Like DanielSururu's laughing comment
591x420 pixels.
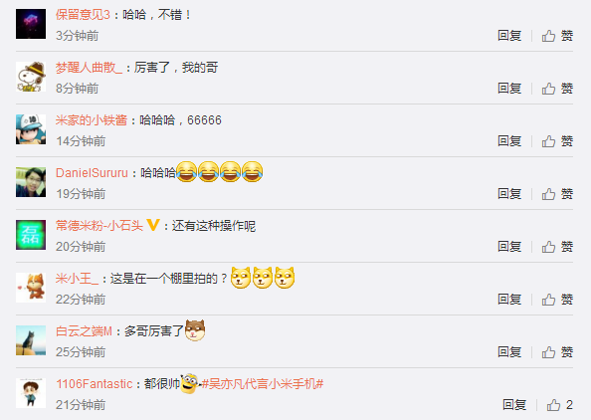[x=557, y=194]
